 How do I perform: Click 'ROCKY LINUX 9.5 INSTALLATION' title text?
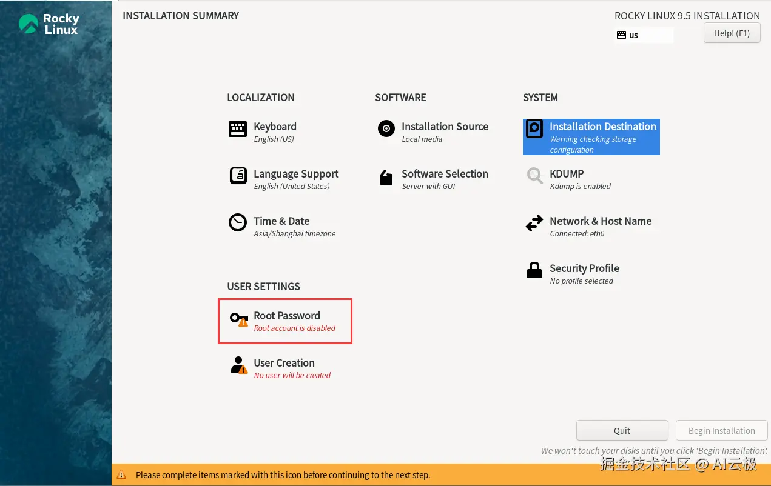click(687, 16)
